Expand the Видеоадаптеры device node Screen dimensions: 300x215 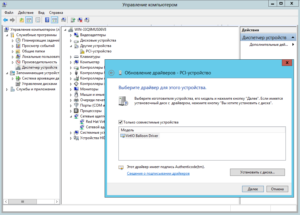71,35
